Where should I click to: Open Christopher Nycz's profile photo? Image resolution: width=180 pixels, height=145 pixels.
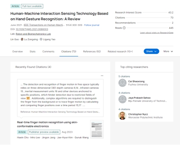point(123,116)
